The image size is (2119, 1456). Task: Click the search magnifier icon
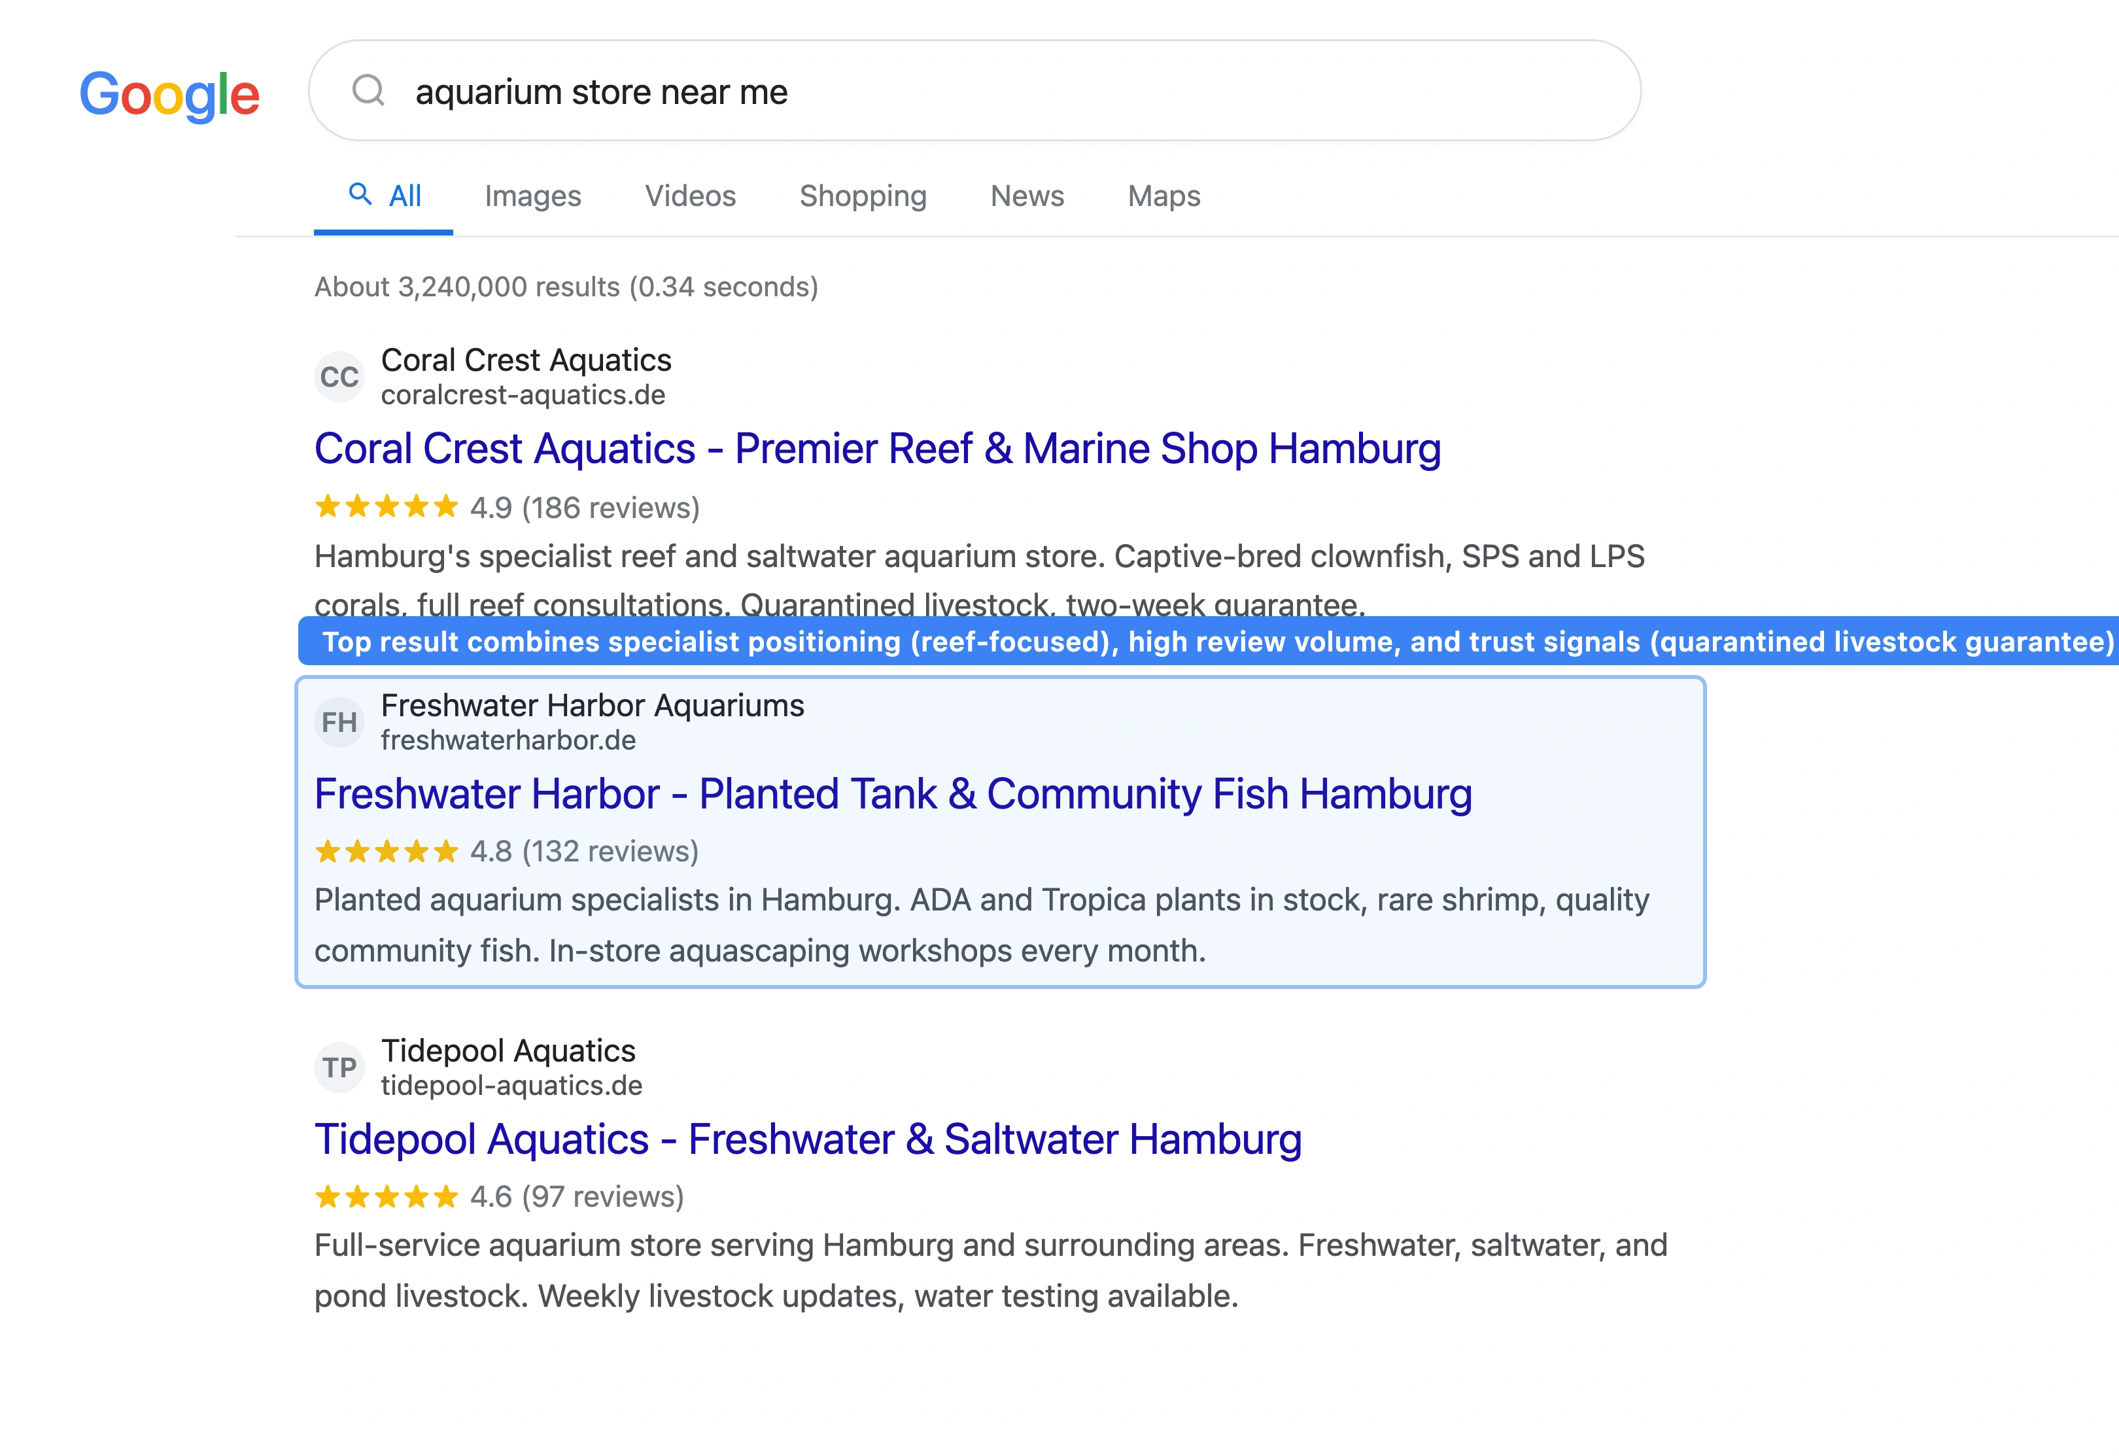(370, 91)
